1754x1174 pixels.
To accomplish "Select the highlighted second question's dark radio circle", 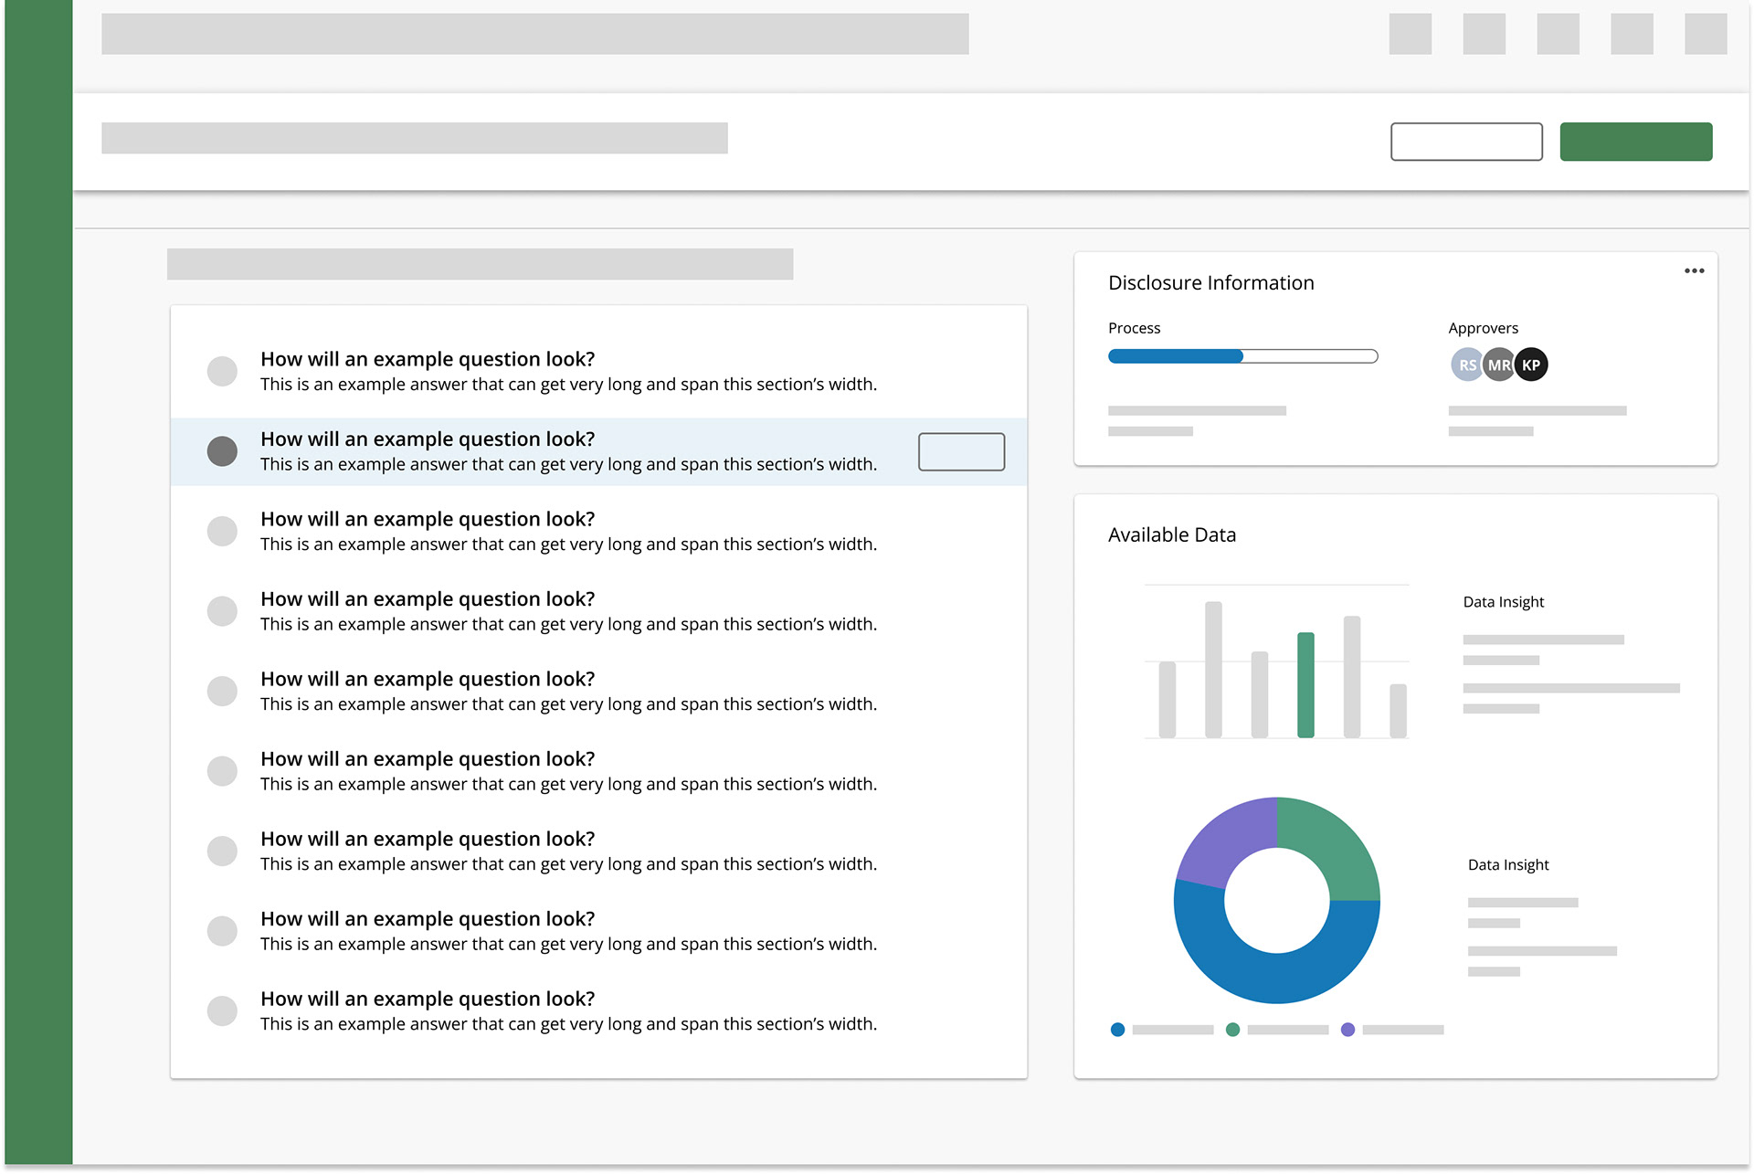I will (222, 451).
